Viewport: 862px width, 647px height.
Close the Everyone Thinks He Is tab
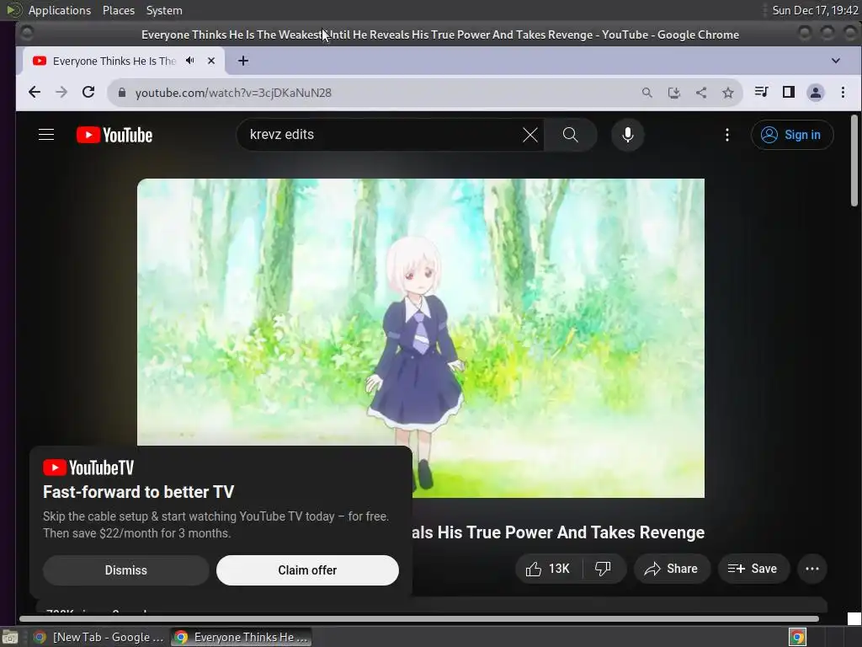click(211, 61)
